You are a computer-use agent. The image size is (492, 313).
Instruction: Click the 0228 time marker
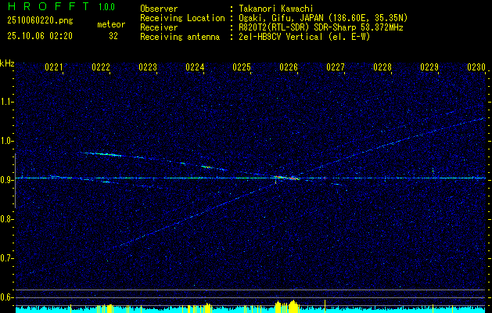382,67
